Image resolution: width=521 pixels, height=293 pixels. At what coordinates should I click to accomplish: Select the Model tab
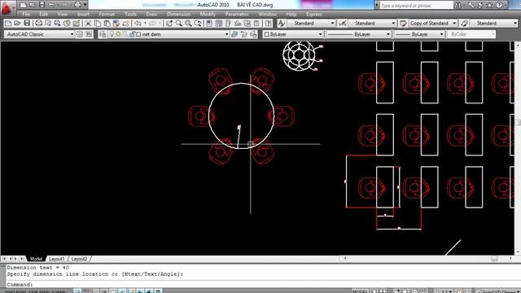[36, 259]
